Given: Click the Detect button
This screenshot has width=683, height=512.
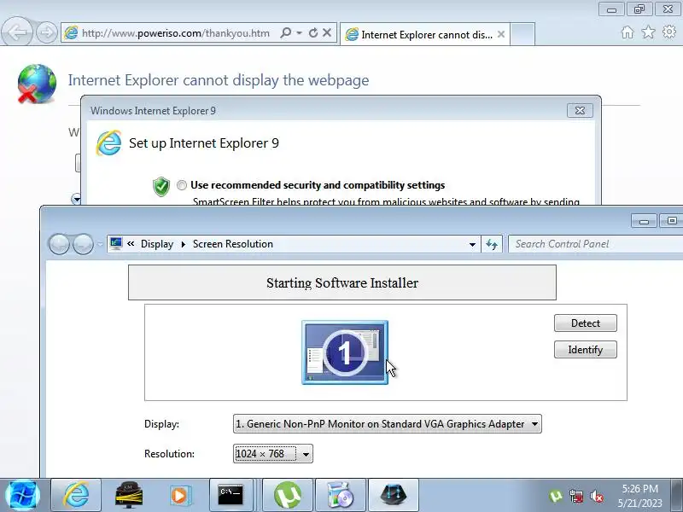Looking at the screenshot, I should (x=586, y=323).
